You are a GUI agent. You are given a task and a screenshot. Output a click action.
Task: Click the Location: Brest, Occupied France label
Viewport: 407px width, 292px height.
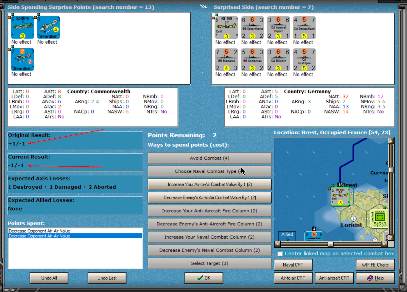point(332,132)
